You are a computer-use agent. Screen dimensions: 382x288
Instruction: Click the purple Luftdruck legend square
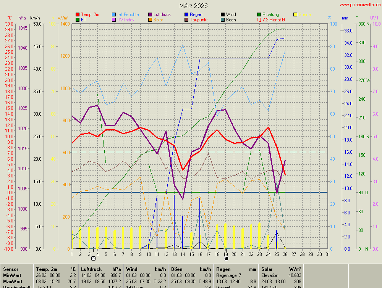pos(150,14)
